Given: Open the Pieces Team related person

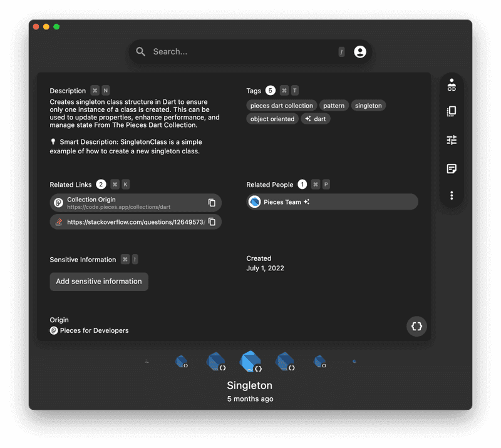Looking at the screenshot, I should tap(332, 202).
